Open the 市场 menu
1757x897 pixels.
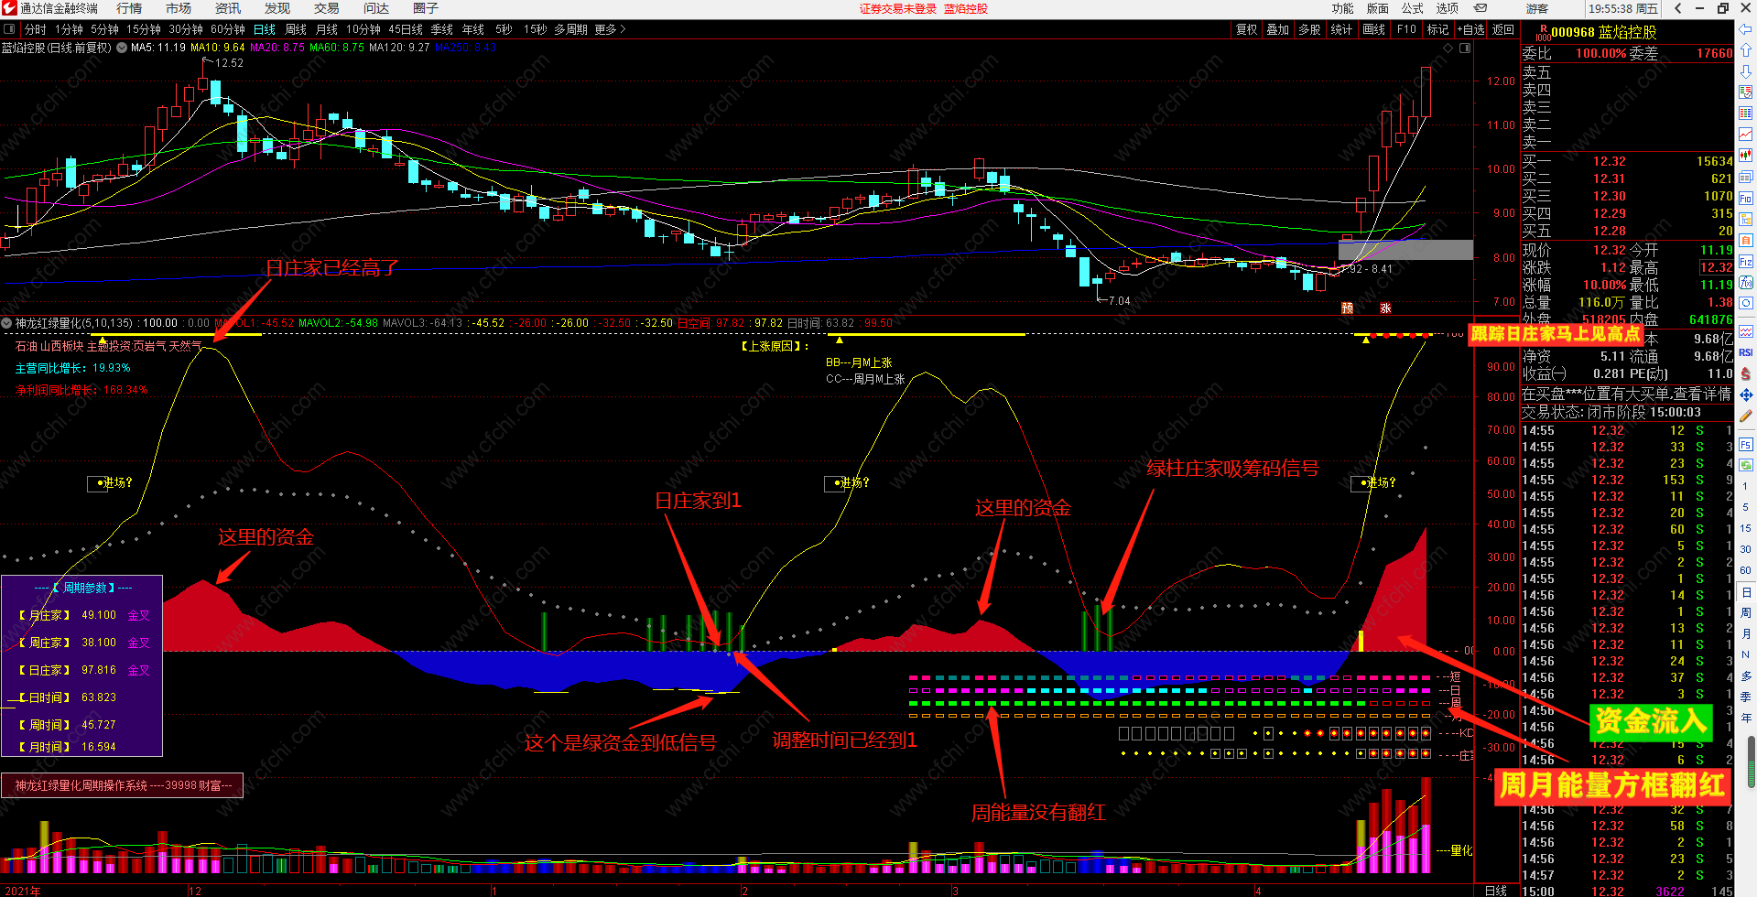coord(179,8)
